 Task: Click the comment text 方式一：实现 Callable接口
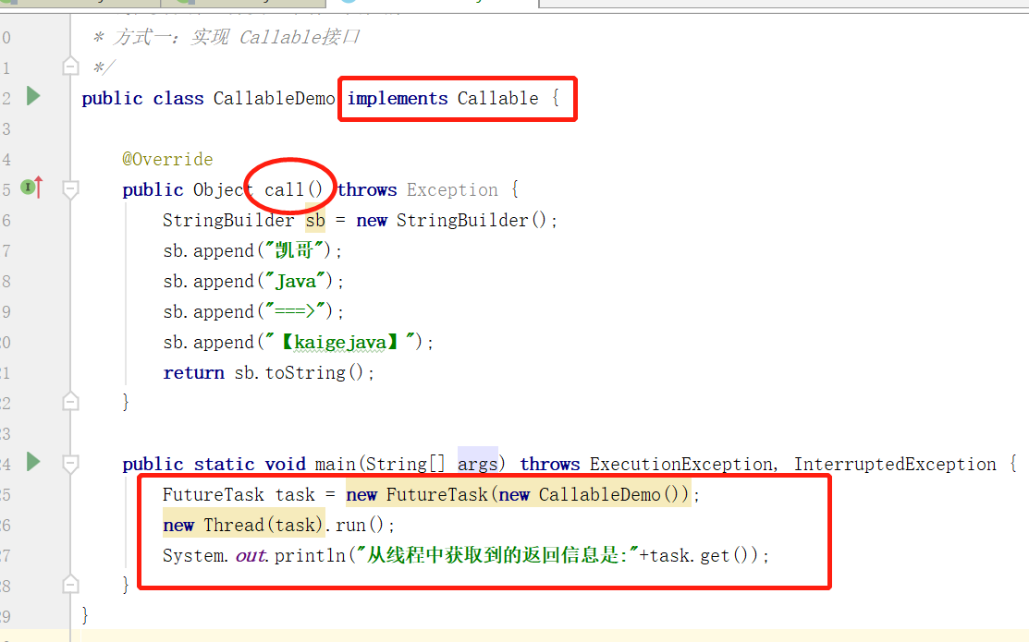pyautogui.click(x=237, y=37)
